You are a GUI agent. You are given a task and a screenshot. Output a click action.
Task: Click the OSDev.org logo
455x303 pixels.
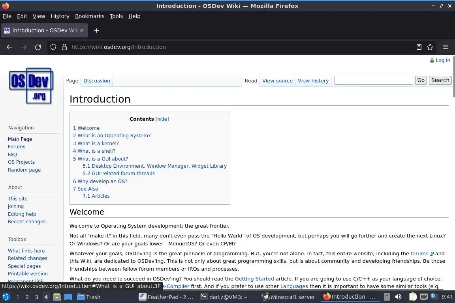pos(31,86)
